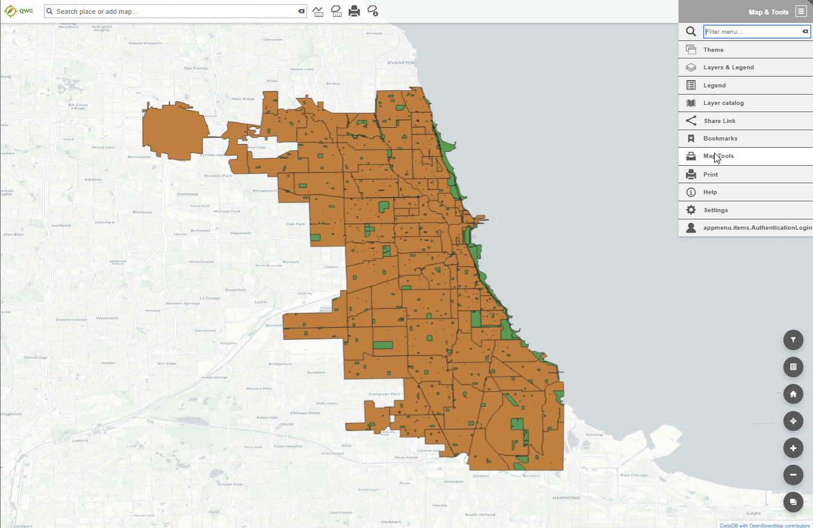Open the background layer switcher button
Image resolution: width=813 pixels, height=528 pixels.
pyautogui.click(x=793, y=501)
